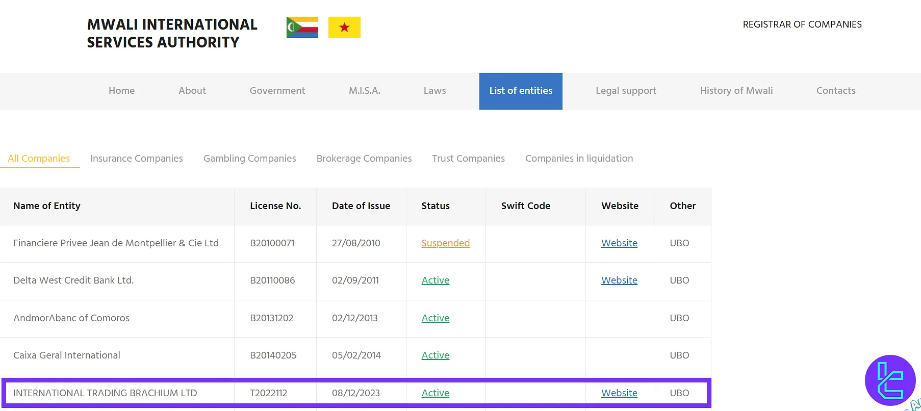Go to the M.I.S.A. page

[364, 91]
